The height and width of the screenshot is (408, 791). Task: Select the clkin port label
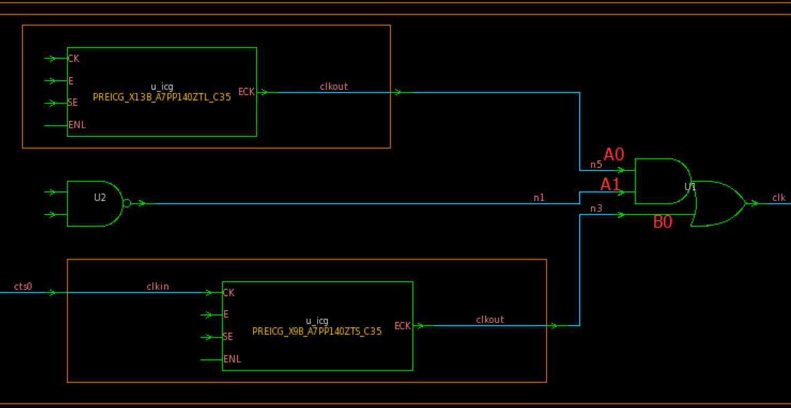(x=158, y=287)
